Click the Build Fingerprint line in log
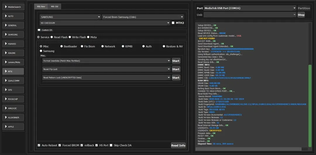This screenshot has height=155, width=316. (x=252, y=104)
